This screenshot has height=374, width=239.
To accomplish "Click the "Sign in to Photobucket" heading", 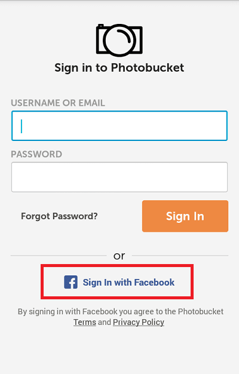I will pos(119,68).
